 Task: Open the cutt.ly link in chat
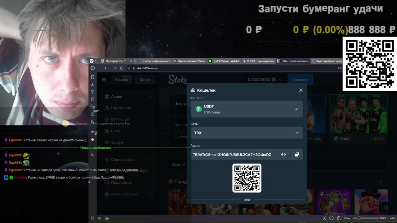coord(108,177)
